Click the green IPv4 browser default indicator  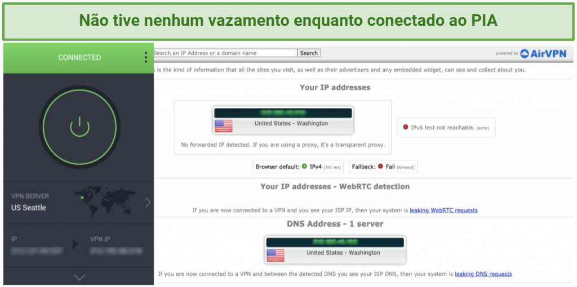[304, 167]
